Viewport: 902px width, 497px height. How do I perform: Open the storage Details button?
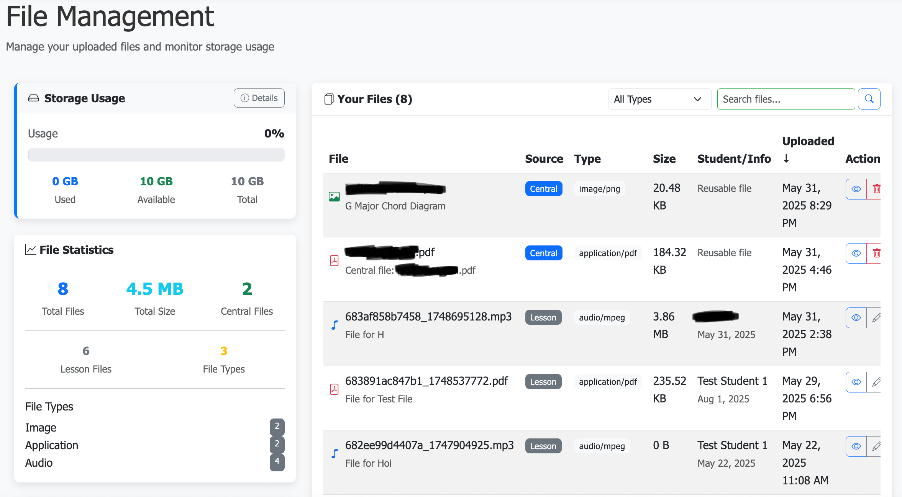click(259, 98)
